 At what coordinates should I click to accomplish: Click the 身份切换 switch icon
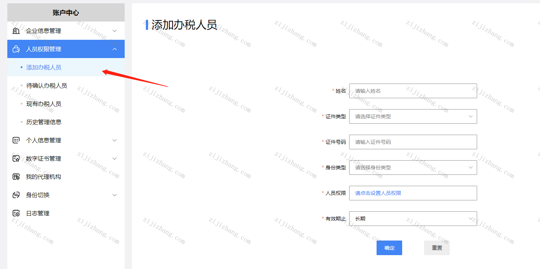click(16, 195)
